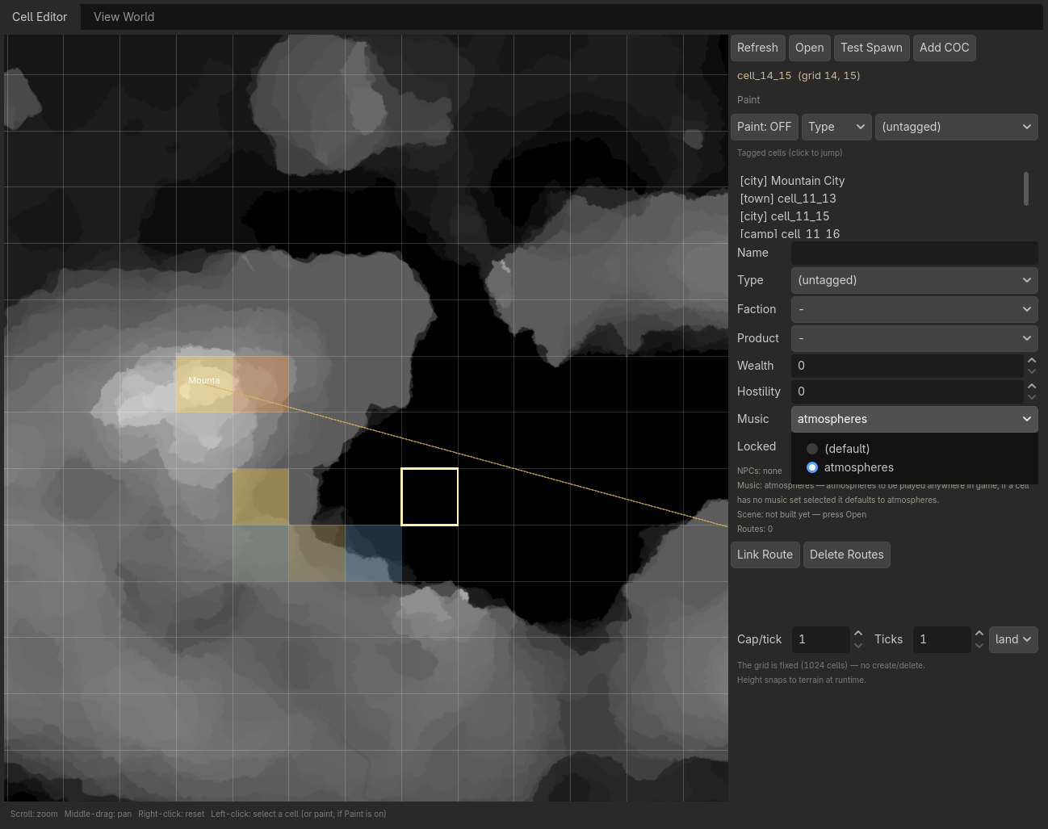Focus the Hostility value field
This screenshot has height=829, width=1048.
(x=907, y=391)
